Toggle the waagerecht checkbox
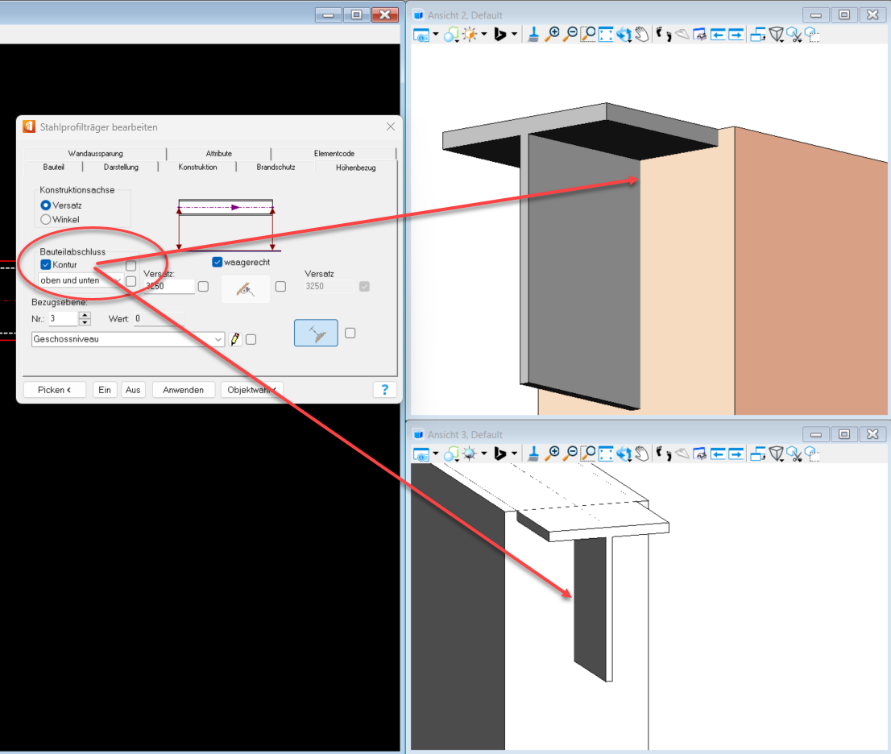Screen dimensions: 891x754 point(218,262)
